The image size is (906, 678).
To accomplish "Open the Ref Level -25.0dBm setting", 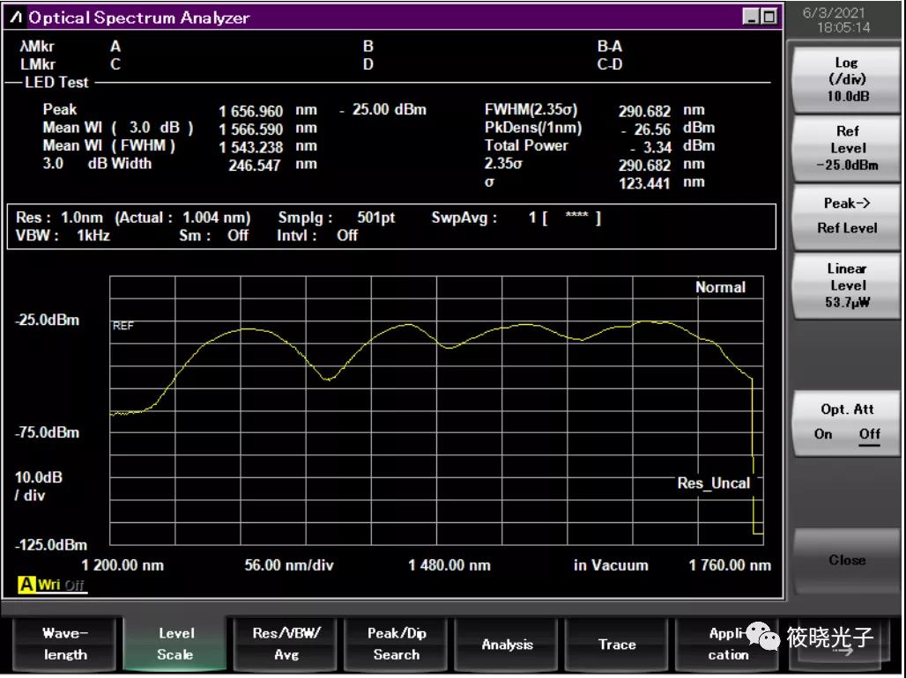I will click(846, 147).
